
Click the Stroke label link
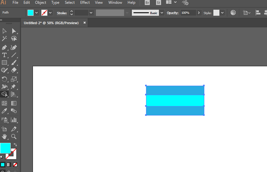[62, 13]
